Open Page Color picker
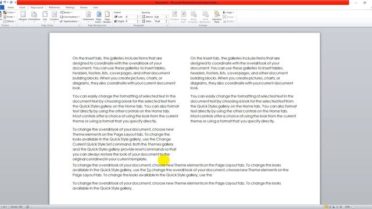The height and width of the screenshot is (209, 372). [x=99, y=17]
